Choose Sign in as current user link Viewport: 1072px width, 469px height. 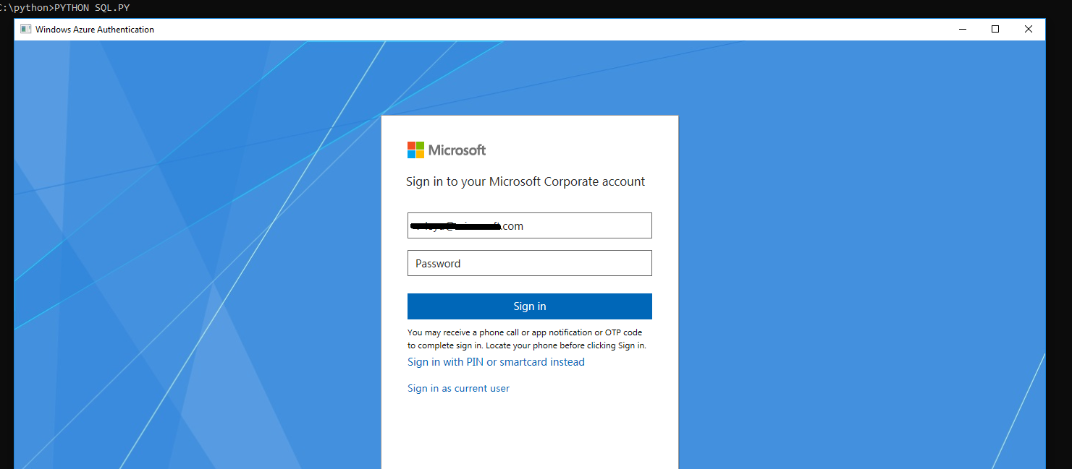click(458, 388)
